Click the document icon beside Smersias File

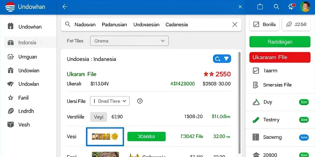(x=255, y=85)
